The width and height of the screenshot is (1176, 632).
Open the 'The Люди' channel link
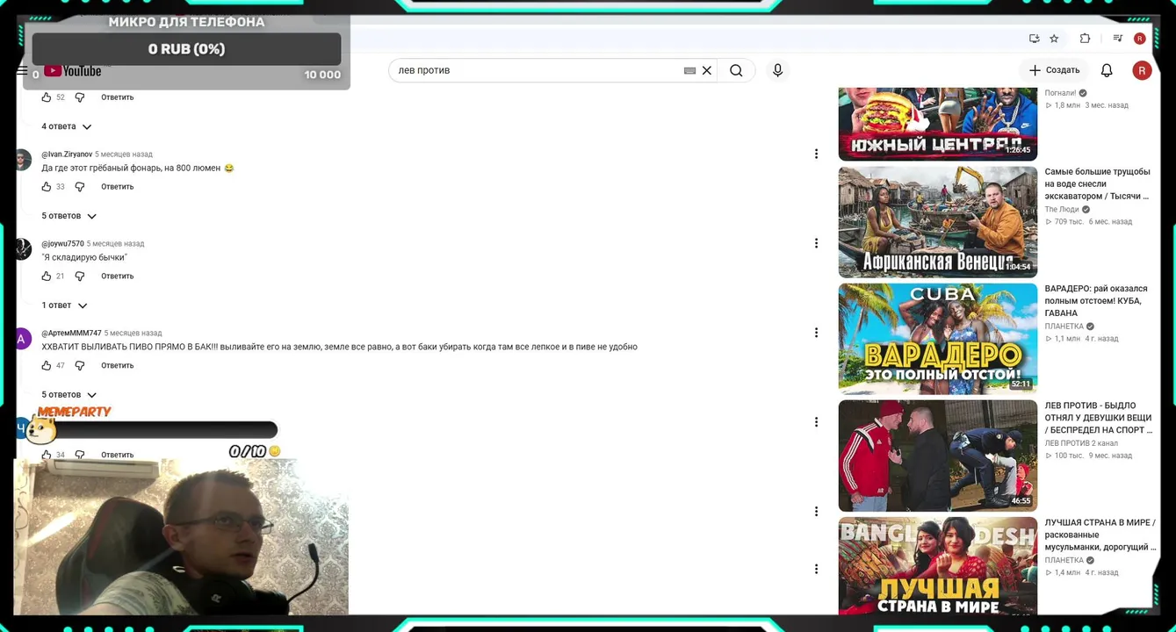(1062, 210)
